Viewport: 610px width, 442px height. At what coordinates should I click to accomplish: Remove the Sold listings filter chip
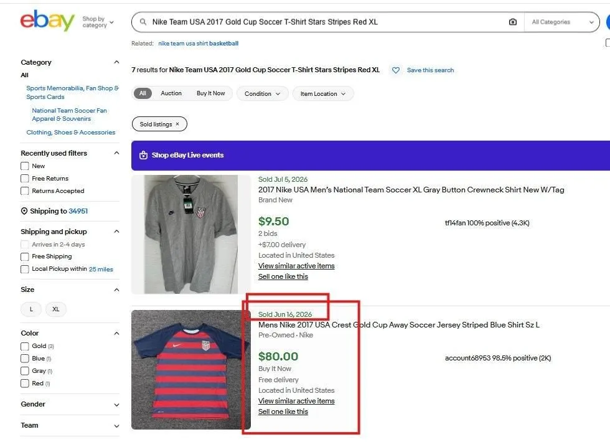click(x=177, y=124)
